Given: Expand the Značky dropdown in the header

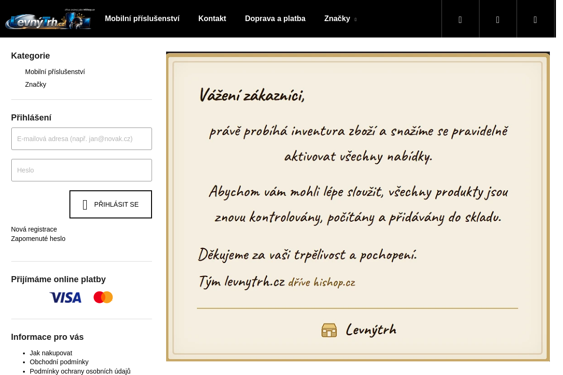Looking at the screenshot, I should coord(340,19).
